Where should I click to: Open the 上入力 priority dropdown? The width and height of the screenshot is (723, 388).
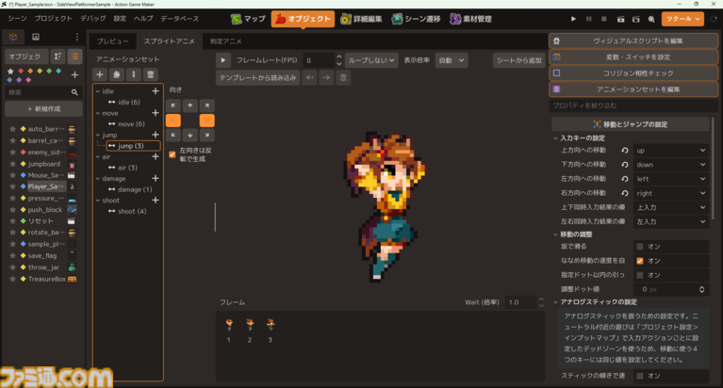click(x=671, y=207)
